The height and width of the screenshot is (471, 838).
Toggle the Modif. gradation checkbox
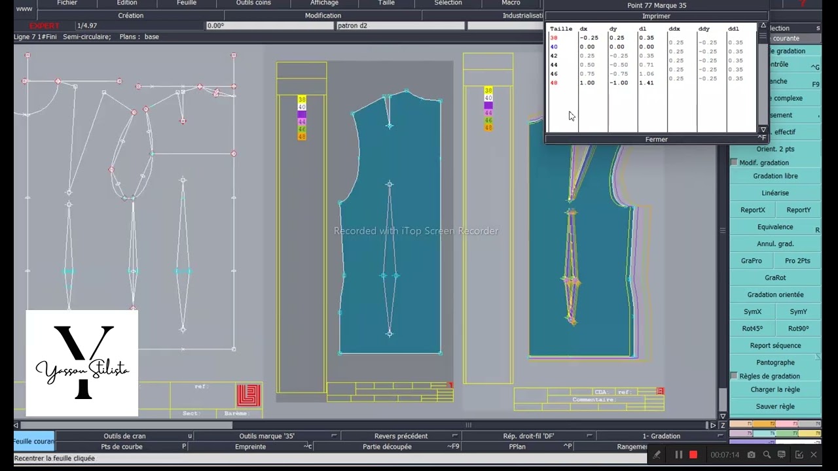pos(734,162)
